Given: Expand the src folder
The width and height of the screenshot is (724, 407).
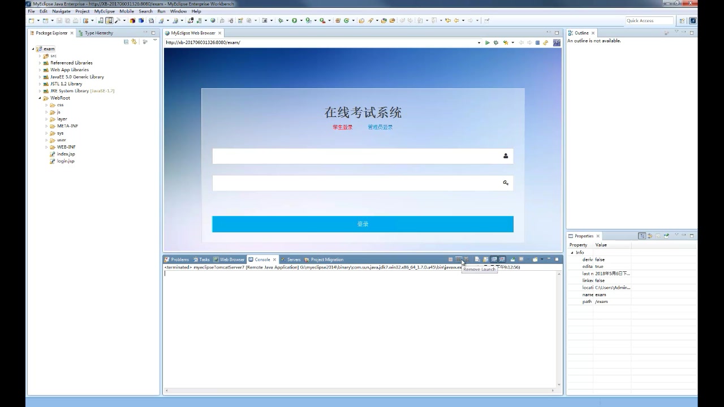Looking at the screenshot, I should (40, 56).
